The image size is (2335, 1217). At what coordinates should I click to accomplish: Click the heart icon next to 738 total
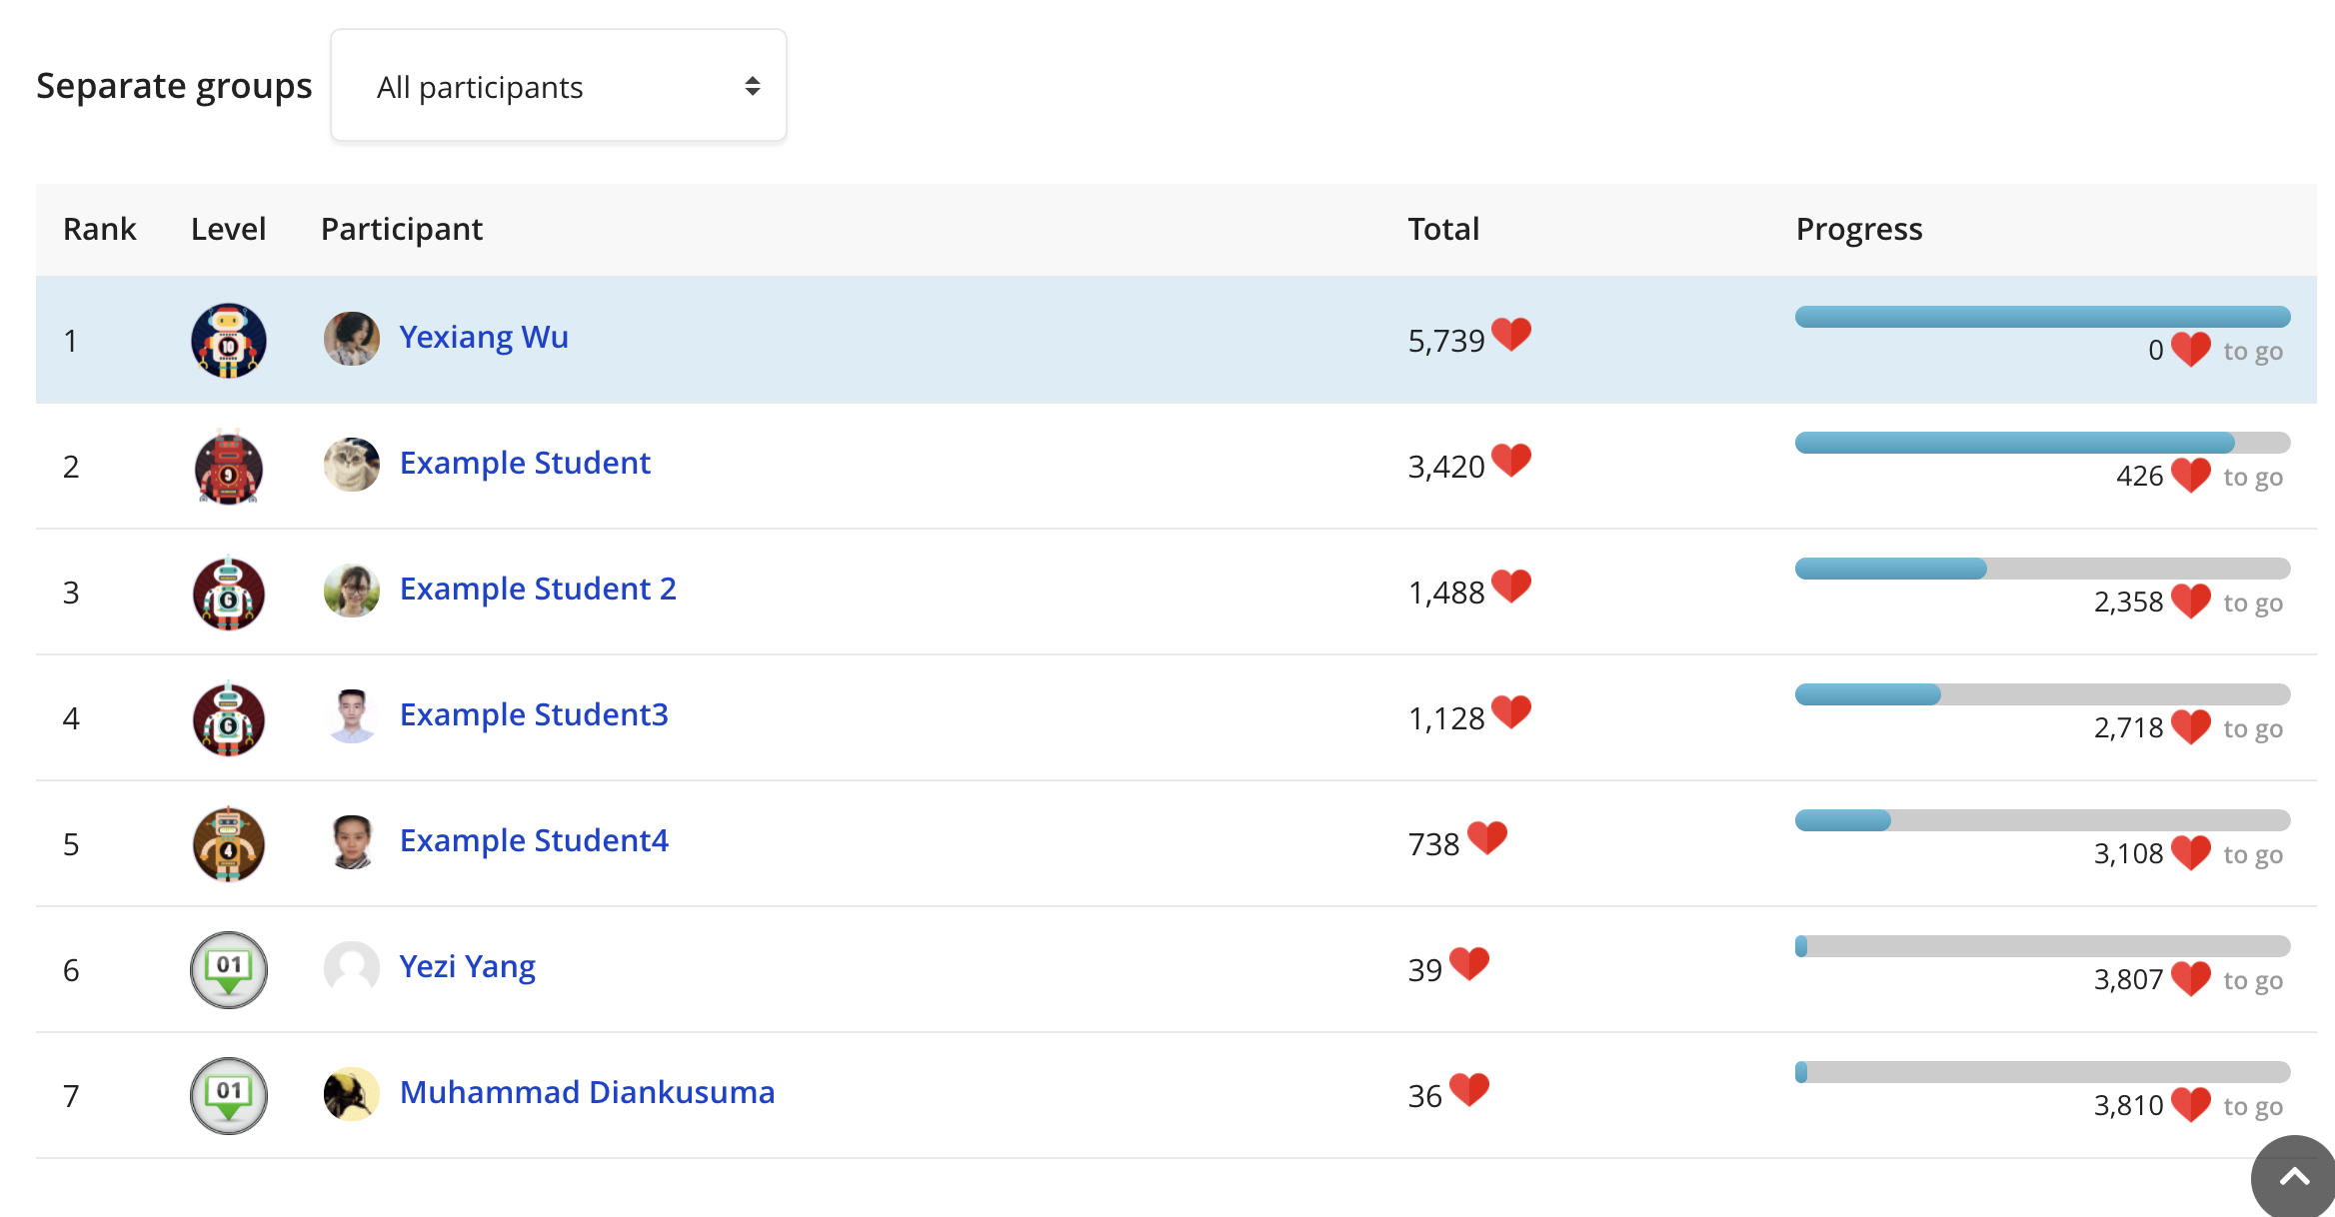click(1487, 838)
